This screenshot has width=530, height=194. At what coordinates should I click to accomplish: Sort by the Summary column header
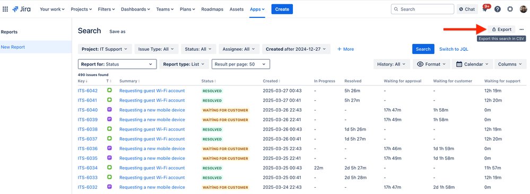[x=129, y=81]
